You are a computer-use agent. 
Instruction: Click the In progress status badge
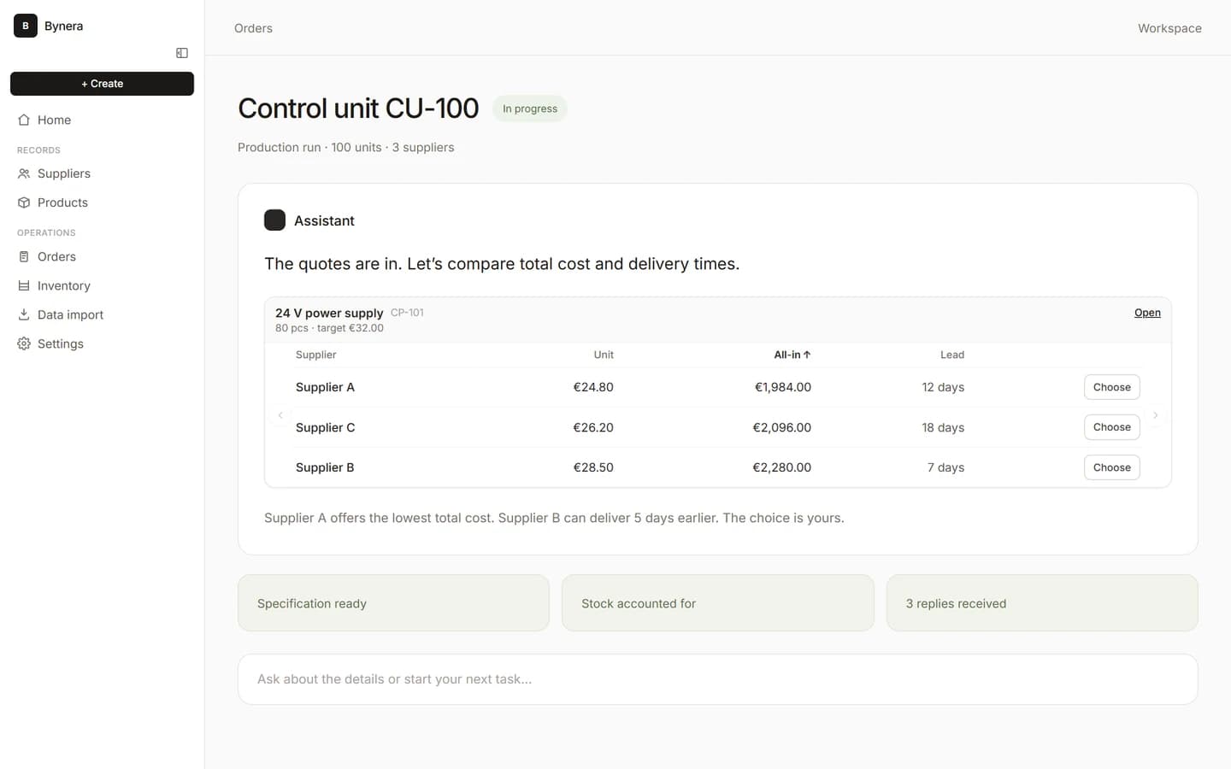[530, 109]
